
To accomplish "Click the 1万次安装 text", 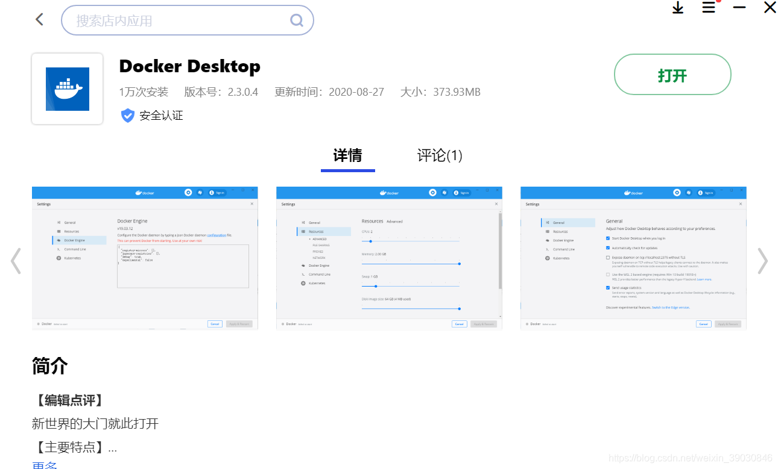I will tap(144, 92).
